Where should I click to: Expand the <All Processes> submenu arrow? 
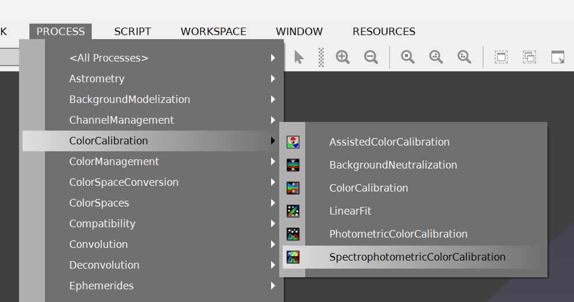click(x=273, y=58)
